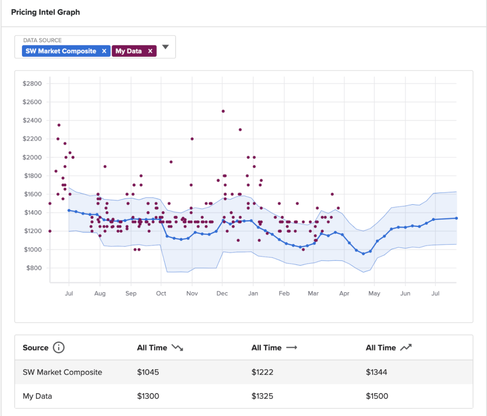Select the My Data table row
487x416 pixels.
pos(244,396)
